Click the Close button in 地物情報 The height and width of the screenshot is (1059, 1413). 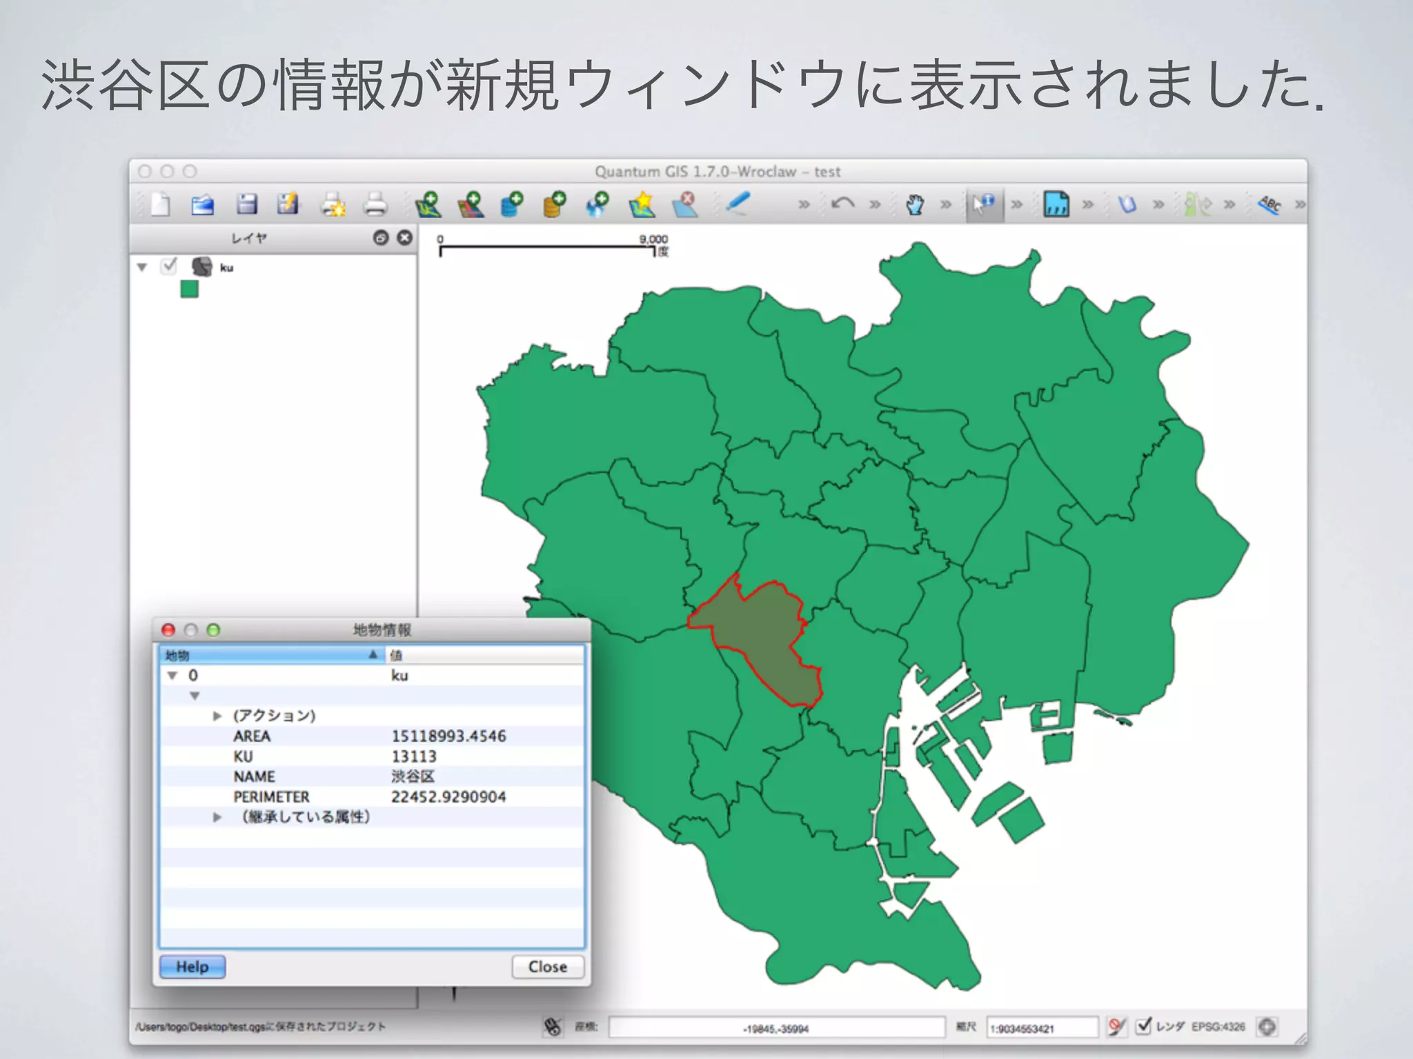(547, 967)
